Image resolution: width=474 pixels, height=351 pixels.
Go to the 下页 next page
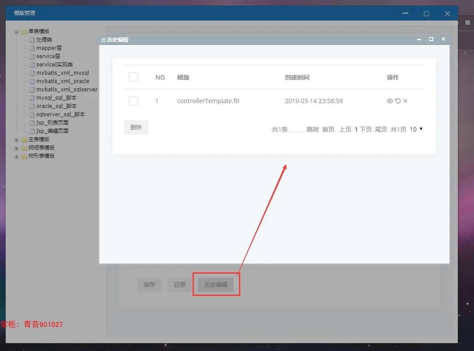tap(366, 129)
